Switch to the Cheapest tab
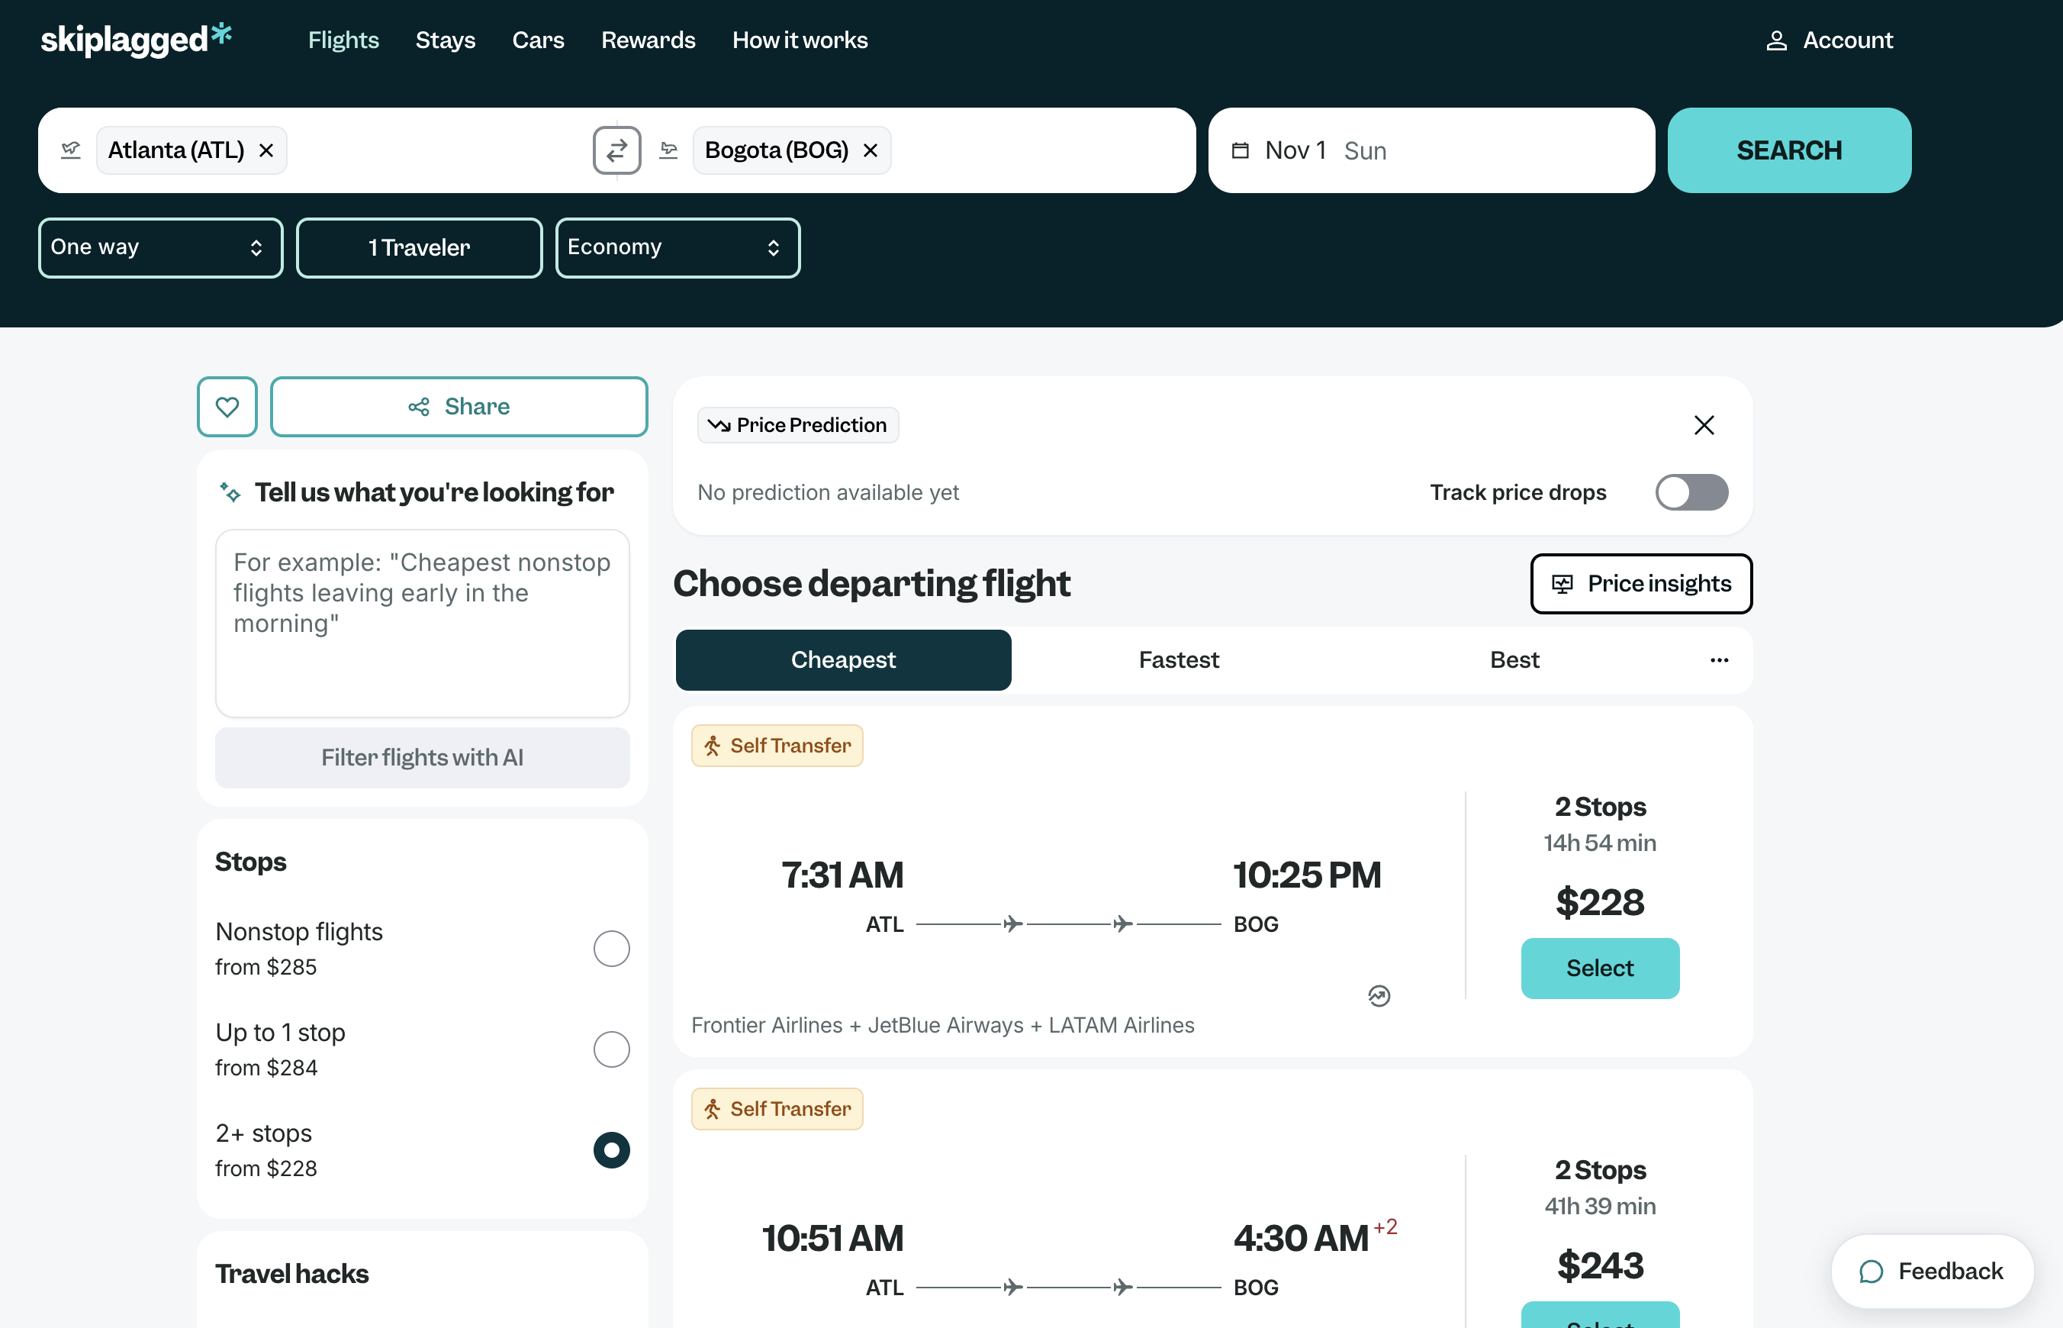The width and height of the screenshot is (2063, 1328). 843,659
